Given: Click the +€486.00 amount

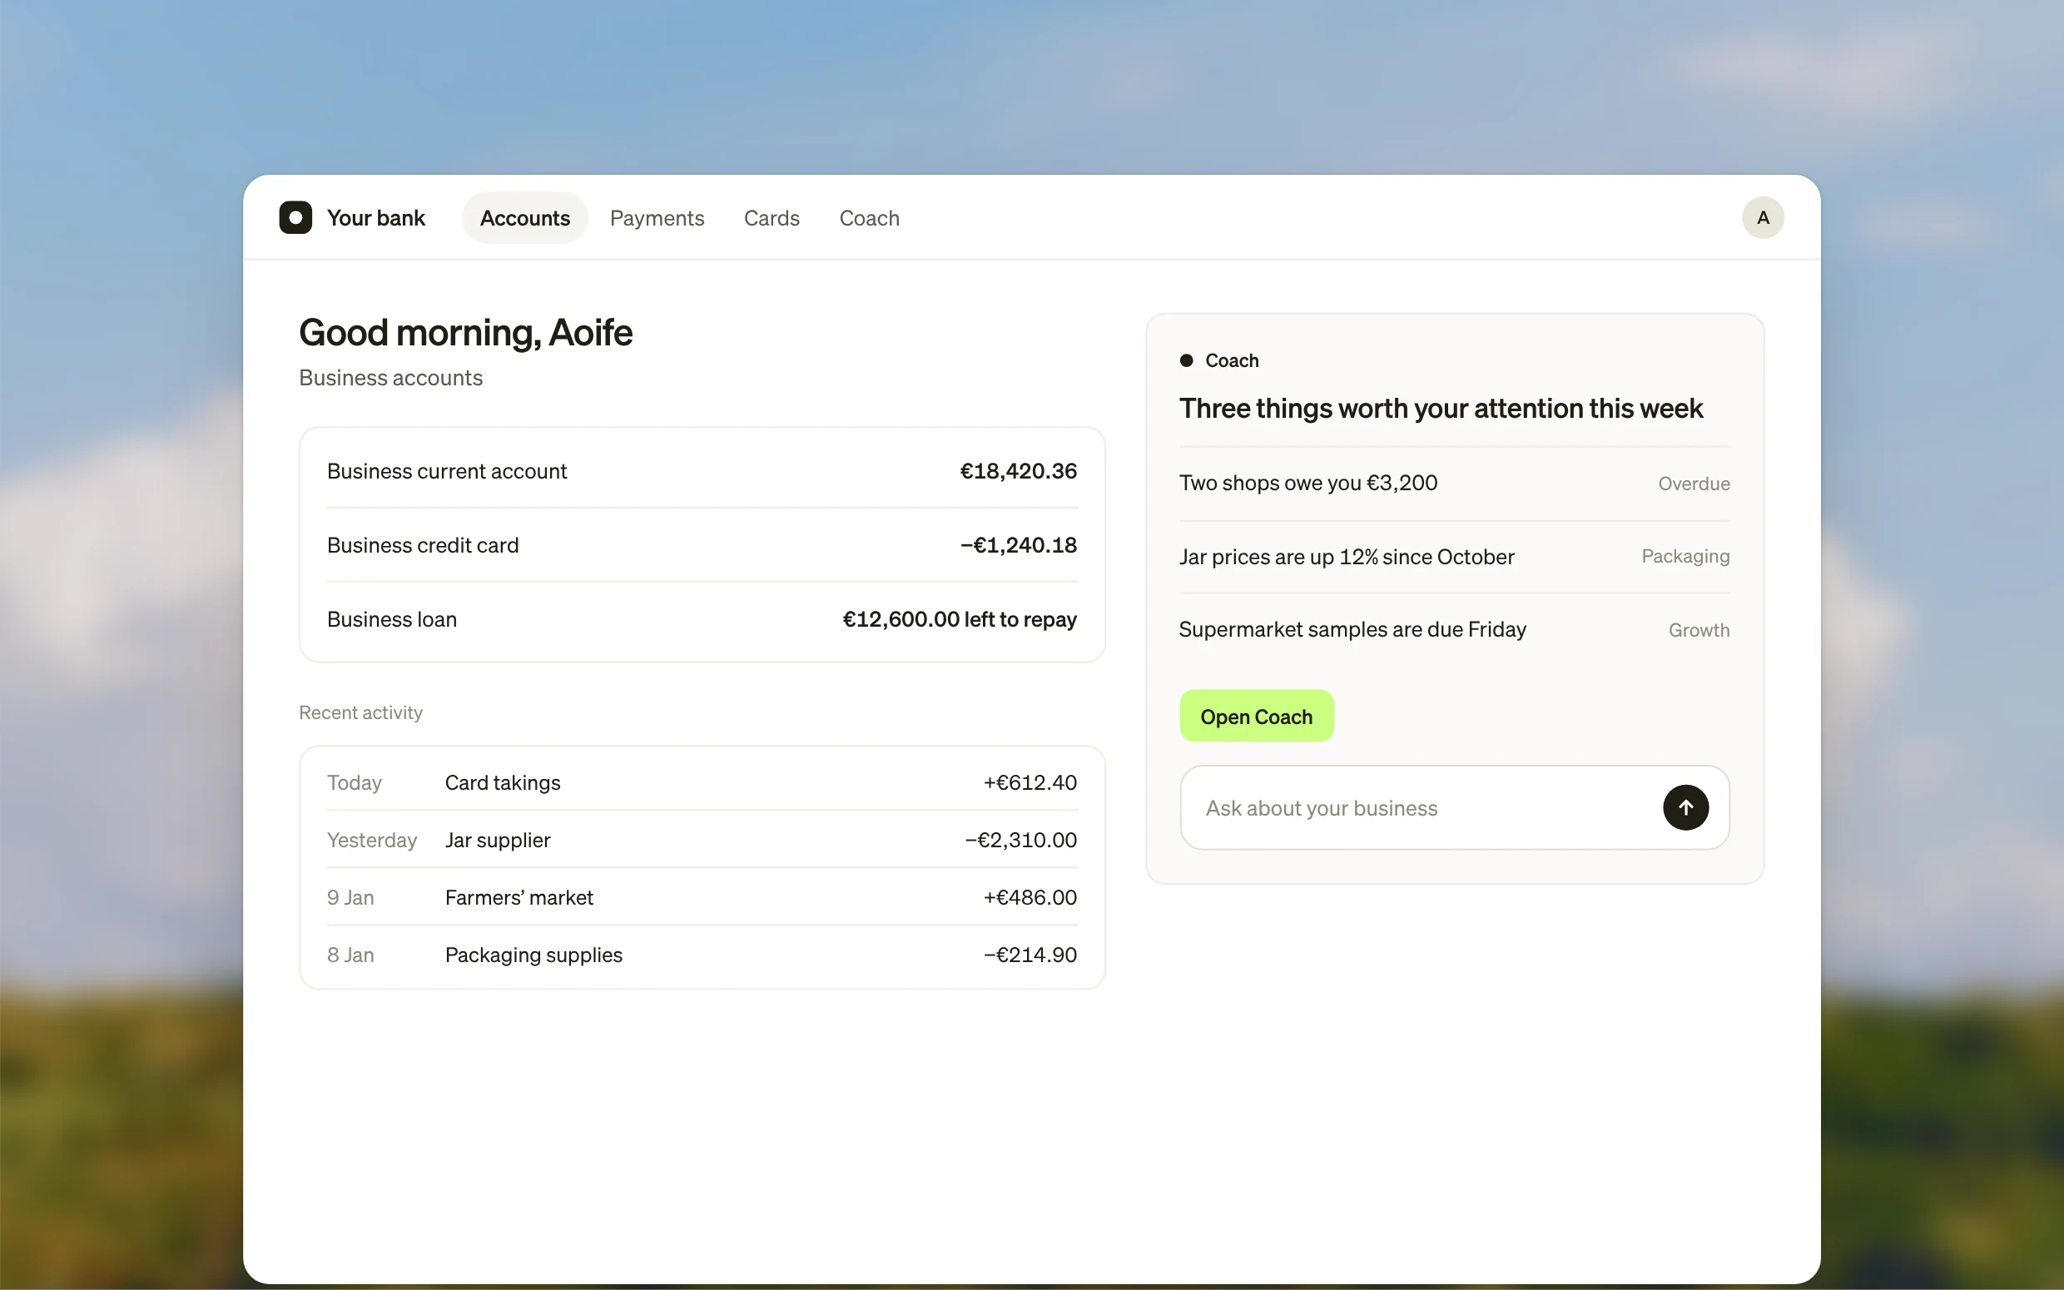Looking at the screenshot, I should point(1030,896).
